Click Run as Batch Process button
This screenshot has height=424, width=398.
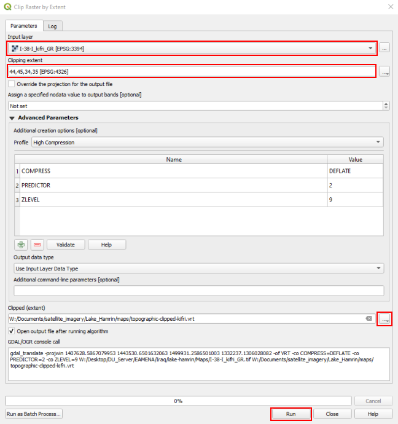pos(34,414)
